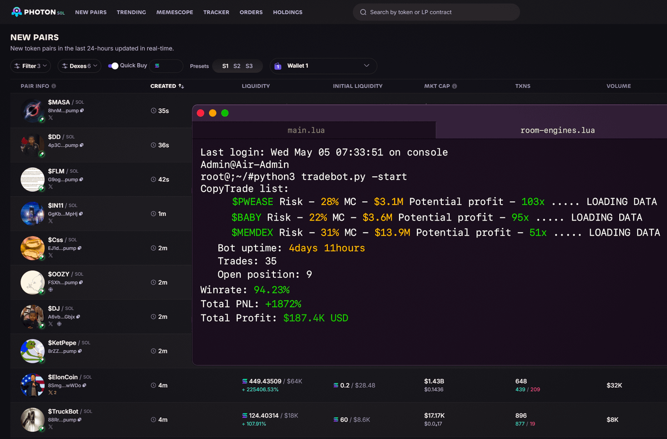The image size is (667, 439).
Task: Click the Pair Info information icon
Action: tap(54, 86)
